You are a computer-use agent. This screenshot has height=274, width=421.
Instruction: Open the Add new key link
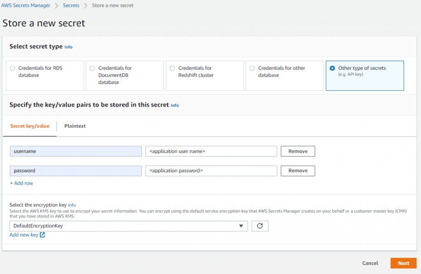click(x=24, y=235)
